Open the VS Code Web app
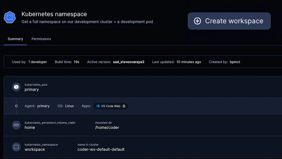282x159 pixels. (110, 106)
